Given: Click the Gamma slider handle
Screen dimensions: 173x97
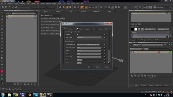Looking at the screenshot, I should coord(88,63).
